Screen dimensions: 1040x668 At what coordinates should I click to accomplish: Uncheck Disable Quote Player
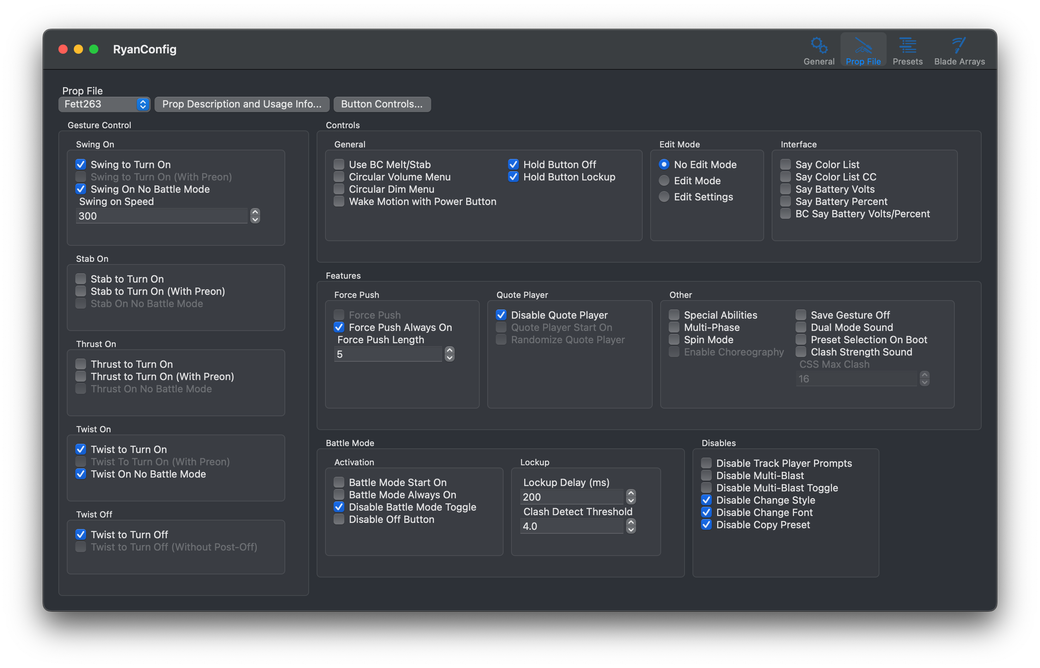point(502,314)
